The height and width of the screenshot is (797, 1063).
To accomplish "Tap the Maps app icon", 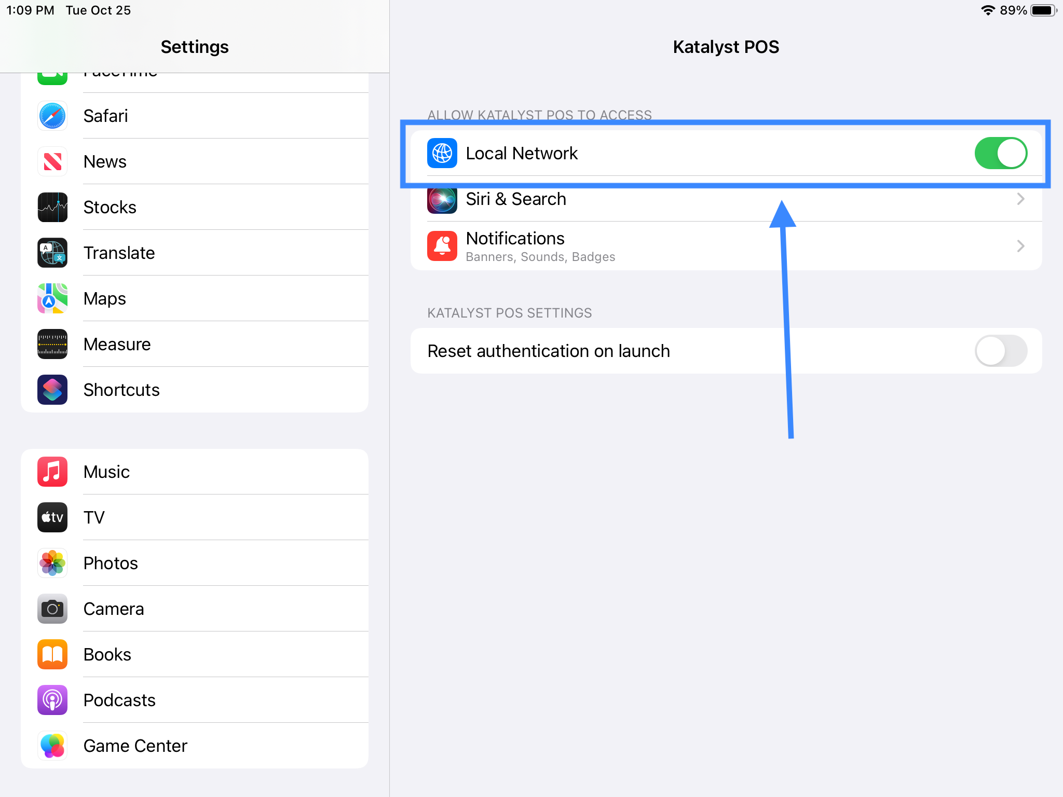I will (52, 298).
